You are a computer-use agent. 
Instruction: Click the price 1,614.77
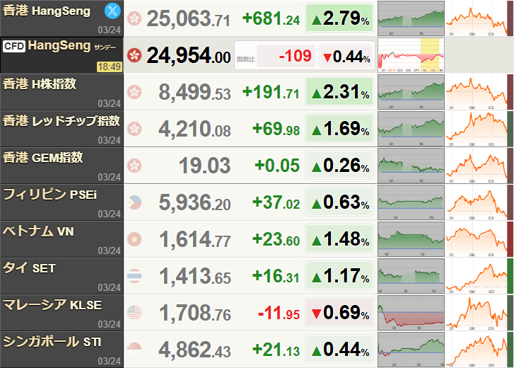click(195, 239)
